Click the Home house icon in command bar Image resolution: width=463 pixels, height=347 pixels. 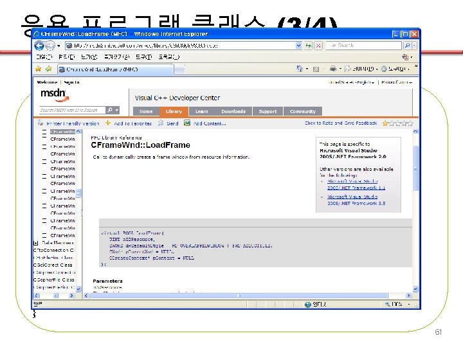tap(300, 69)
